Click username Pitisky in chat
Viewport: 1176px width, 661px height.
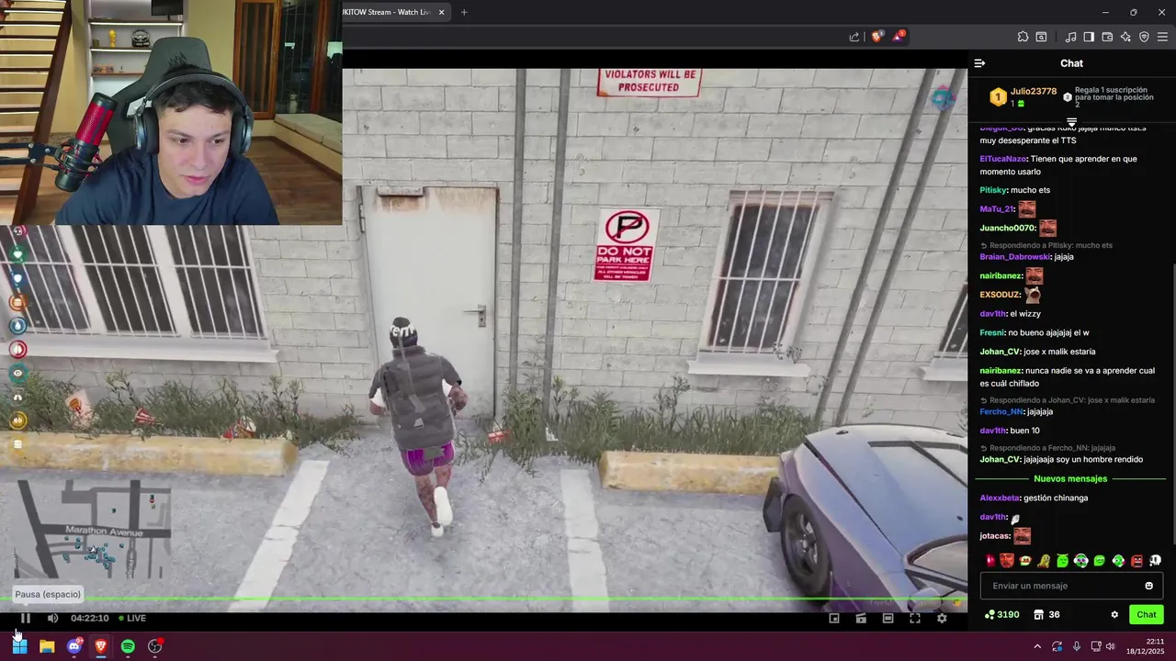pos(993,190)
